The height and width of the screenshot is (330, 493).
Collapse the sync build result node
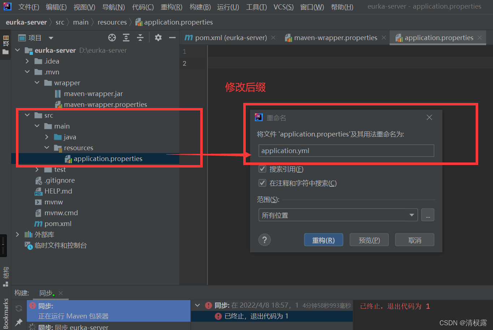pos(197,305)
